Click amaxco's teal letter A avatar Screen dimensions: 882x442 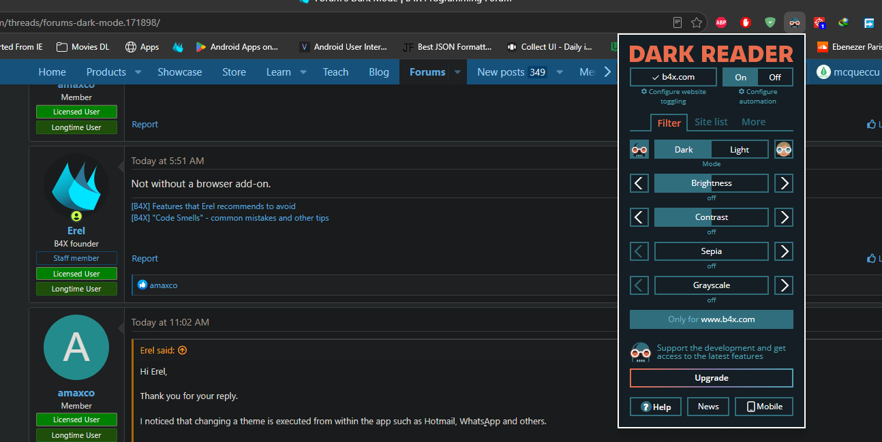(x=76, y=347)
